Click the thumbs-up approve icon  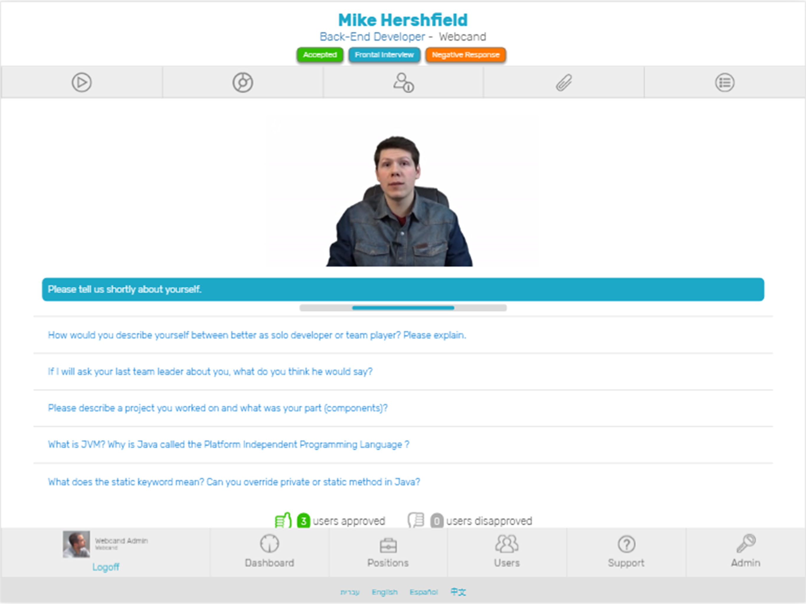(283, 520)
